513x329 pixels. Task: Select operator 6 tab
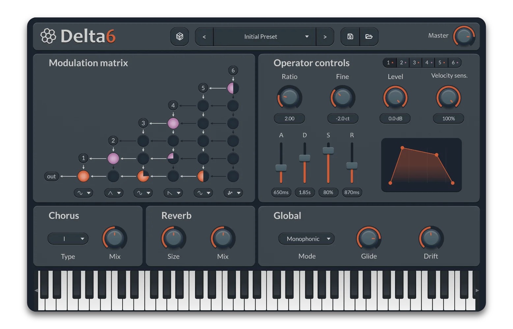pyautogui.click(x=455, y=63)
